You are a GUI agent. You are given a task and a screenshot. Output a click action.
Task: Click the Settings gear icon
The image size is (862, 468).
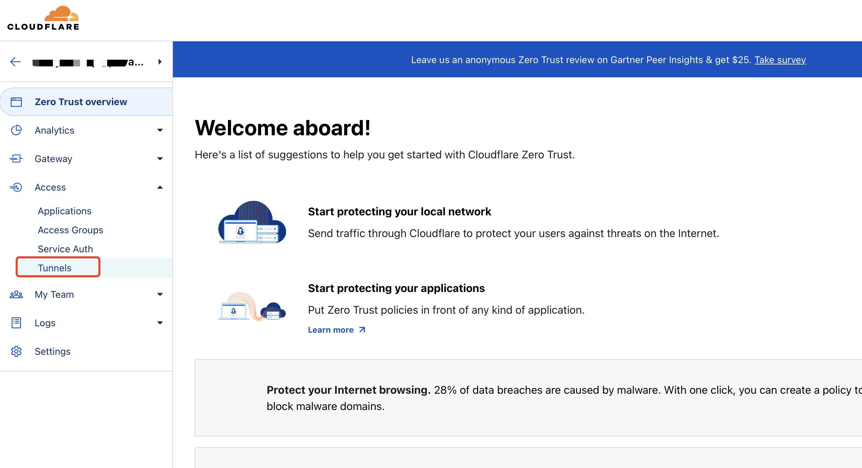coord(16,351)
